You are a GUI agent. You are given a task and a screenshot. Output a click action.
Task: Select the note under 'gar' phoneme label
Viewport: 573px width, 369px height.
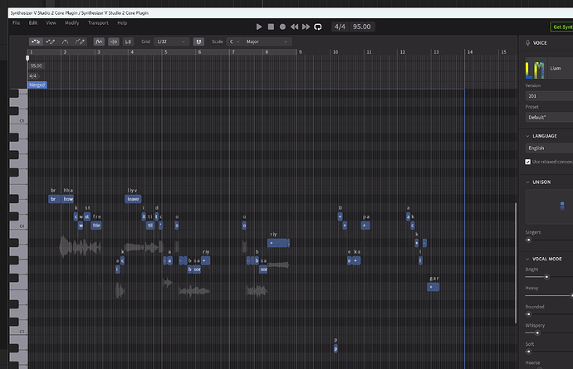tap(433, 287)
